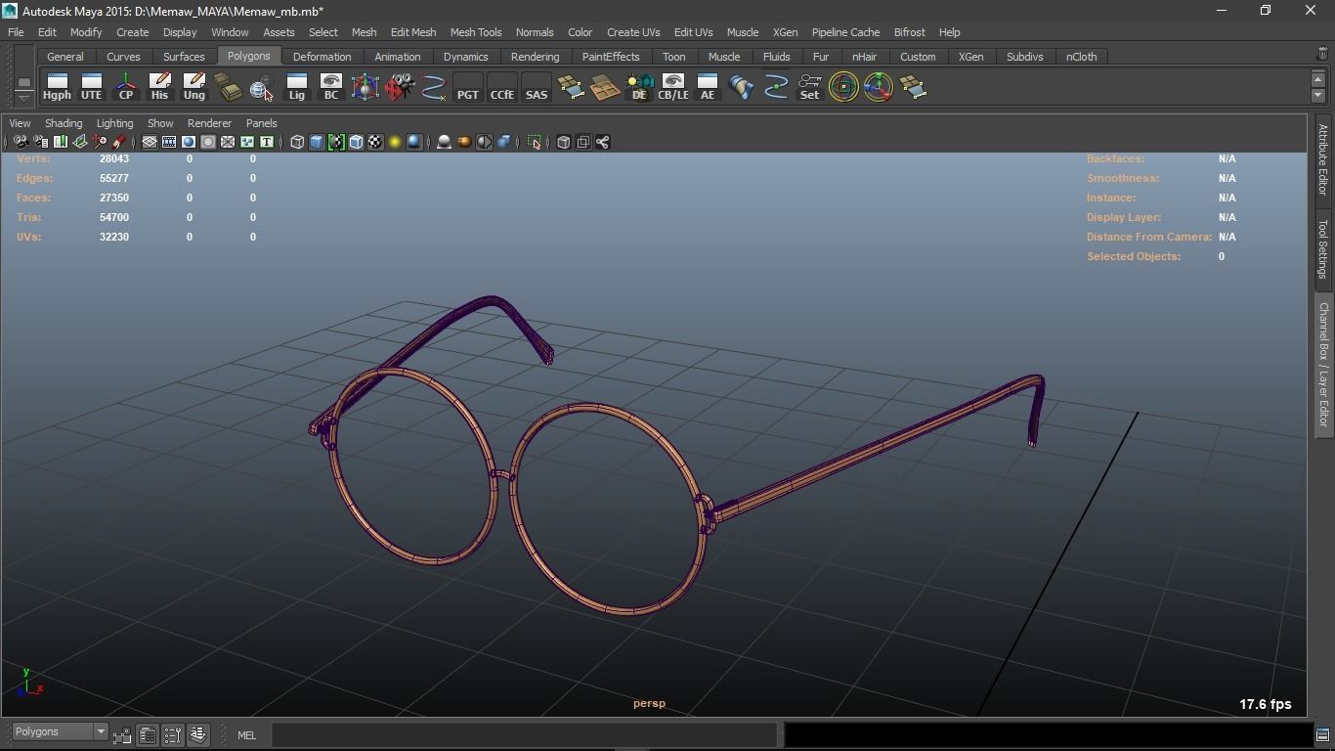
Task: Open the Attribute Editor (AE) shelf icon
Action: [708, 87]
